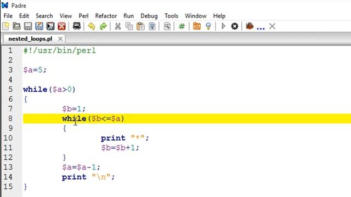Click the red Close file toolbar icon
The height and width of the screenshot is (197, 351).
(x=61, y=26)
